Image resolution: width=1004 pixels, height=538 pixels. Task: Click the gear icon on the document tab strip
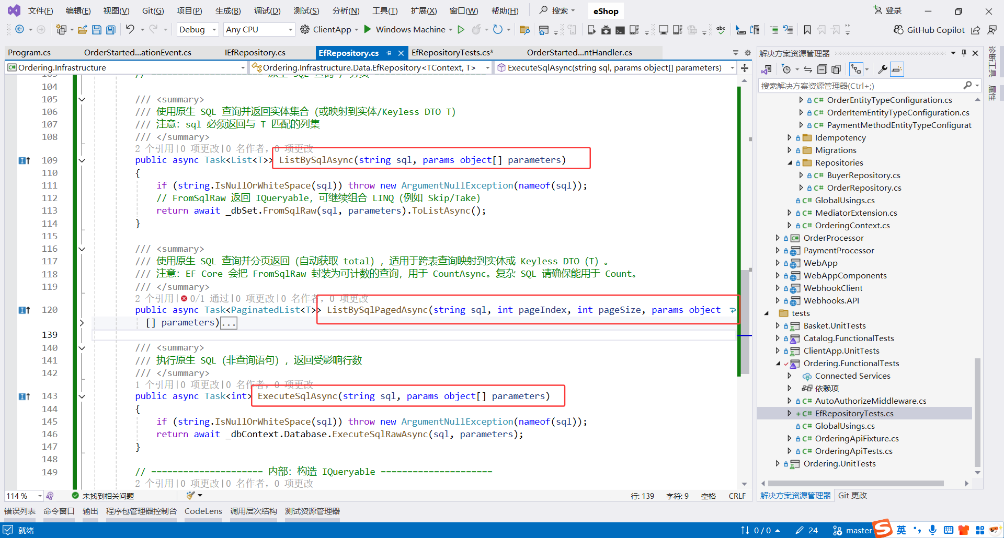(x=748, y=53)
